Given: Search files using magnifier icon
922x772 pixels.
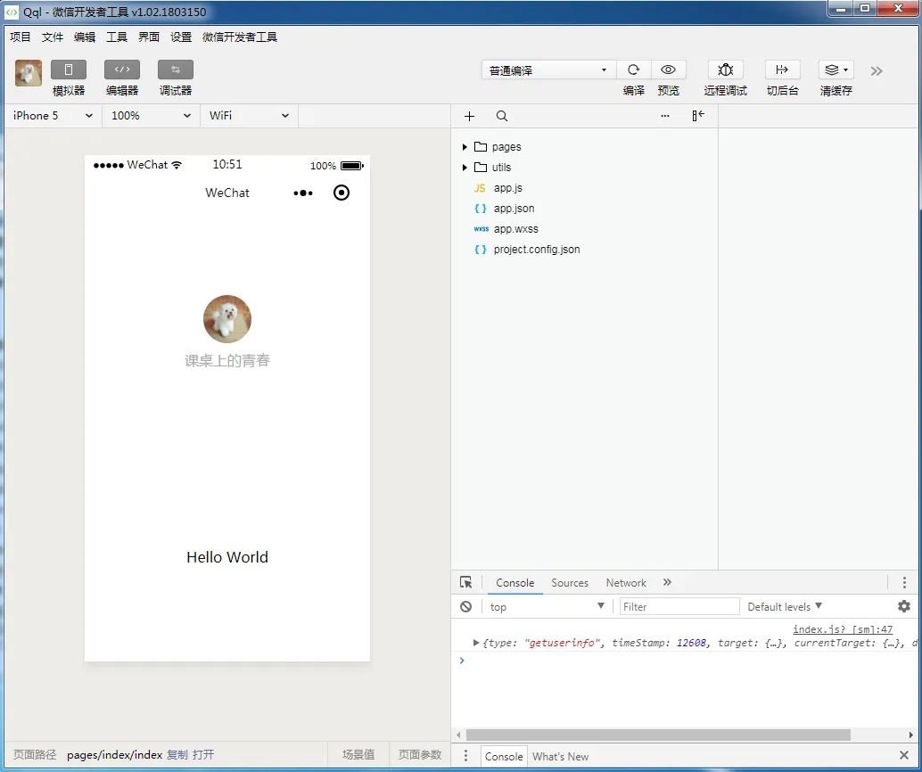Looking at the screenshot, I should coord(502,116).
